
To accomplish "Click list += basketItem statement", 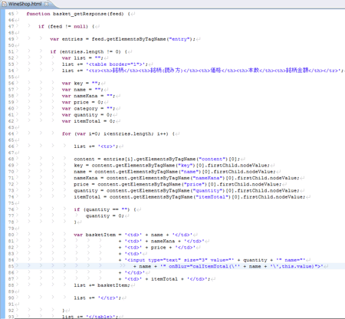I will [x=102, y=285].
